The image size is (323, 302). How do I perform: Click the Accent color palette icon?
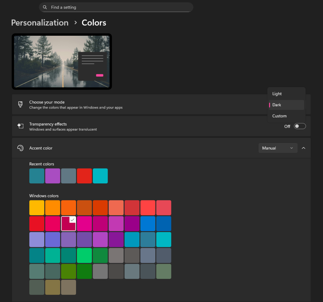pyautogui.click(x=20, y=148)
